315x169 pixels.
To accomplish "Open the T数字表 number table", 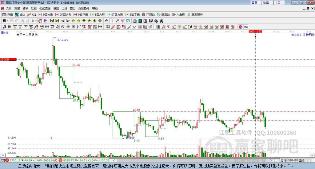I will point(132,15).
